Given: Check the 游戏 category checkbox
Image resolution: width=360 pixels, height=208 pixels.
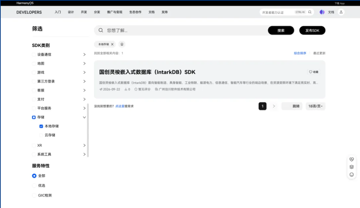Looking at the screenshot, I should point(34,72).
